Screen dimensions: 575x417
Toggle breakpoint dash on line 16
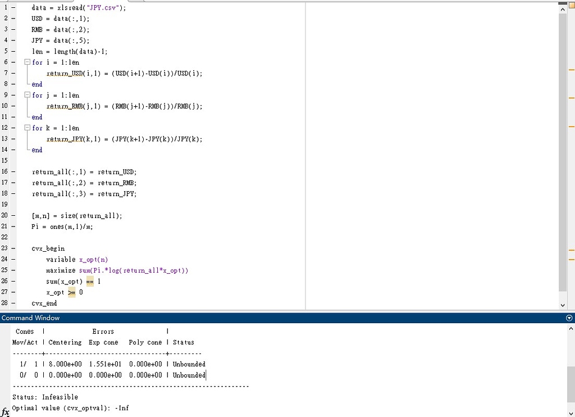pyautogui.click(x=13, y=171)
